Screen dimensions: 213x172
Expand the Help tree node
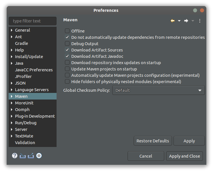pyautogui.click(x=12, y=50)
